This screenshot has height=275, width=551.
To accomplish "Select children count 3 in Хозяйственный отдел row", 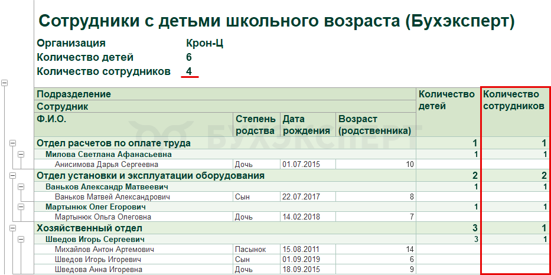I will tap(448, 228).
